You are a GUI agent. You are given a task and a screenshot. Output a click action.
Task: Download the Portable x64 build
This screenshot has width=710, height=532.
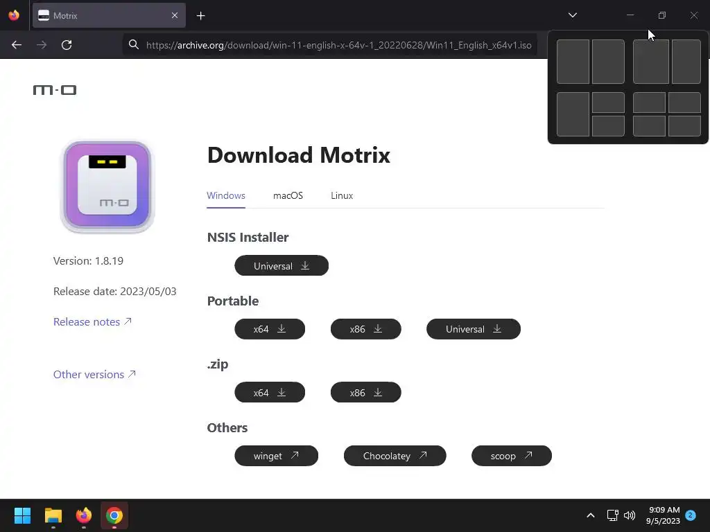pyautogui.click(x=270, y=329)
